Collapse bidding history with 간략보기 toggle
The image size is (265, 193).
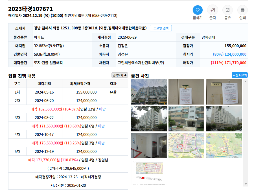coord(120,75)
